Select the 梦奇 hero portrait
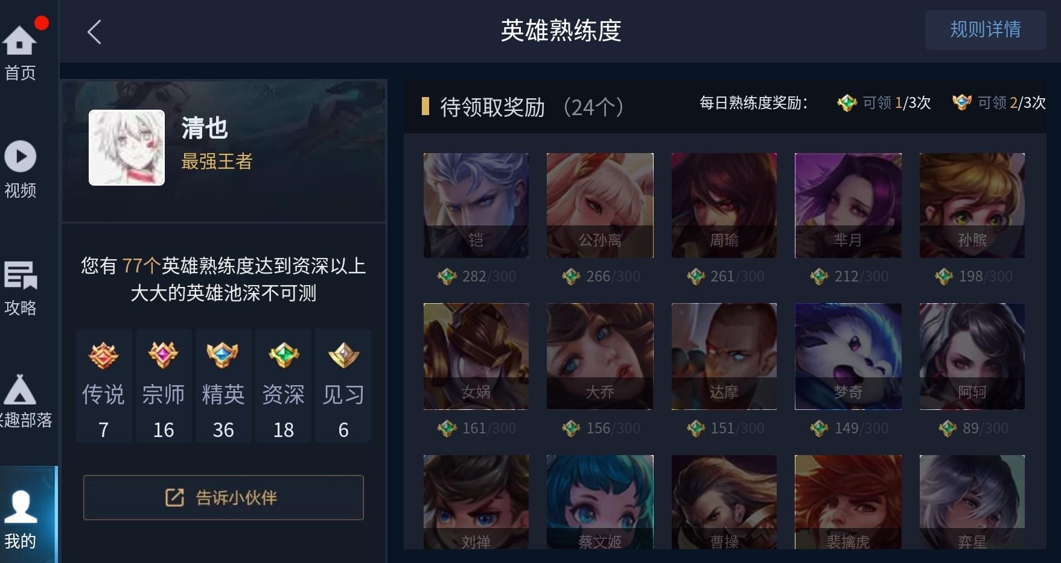Viewport: 1061px width, 563px height. (x=848, y=356)
